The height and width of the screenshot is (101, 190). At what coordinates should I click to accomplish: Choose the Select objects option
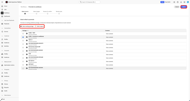[39, 26]
